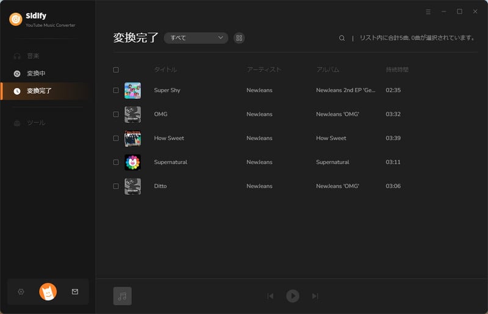Click the 持続時間 column header
The width and height of the screenshot is (488, 314).
397,70
